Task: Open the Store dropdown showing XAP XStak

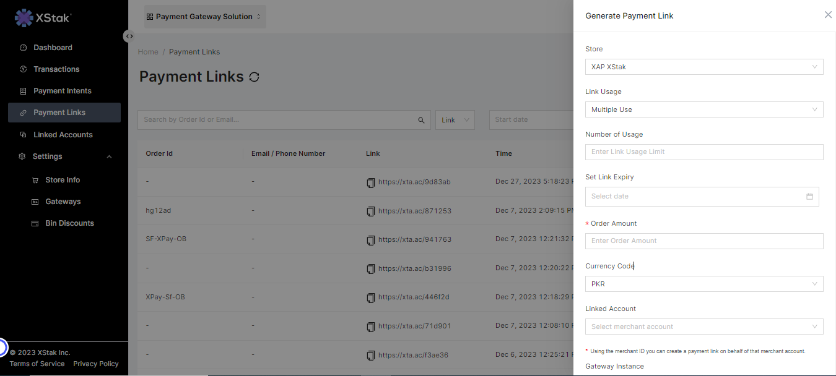Action: (x=703, y=67)
